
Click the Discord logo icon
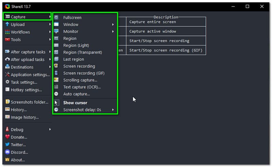click(x=7, y=152)
